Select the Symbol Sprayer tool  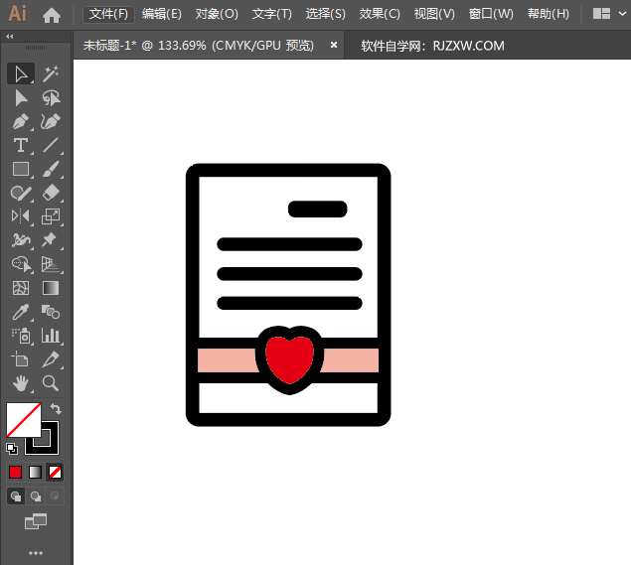tap(21, 336)
